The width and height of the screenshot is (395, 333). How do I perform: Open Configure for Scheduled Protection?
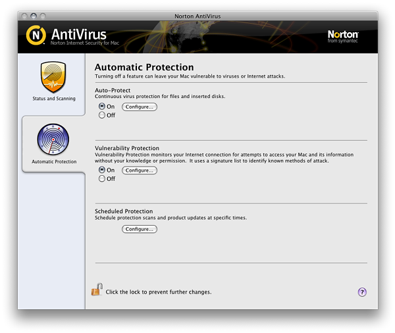(140, 229)
